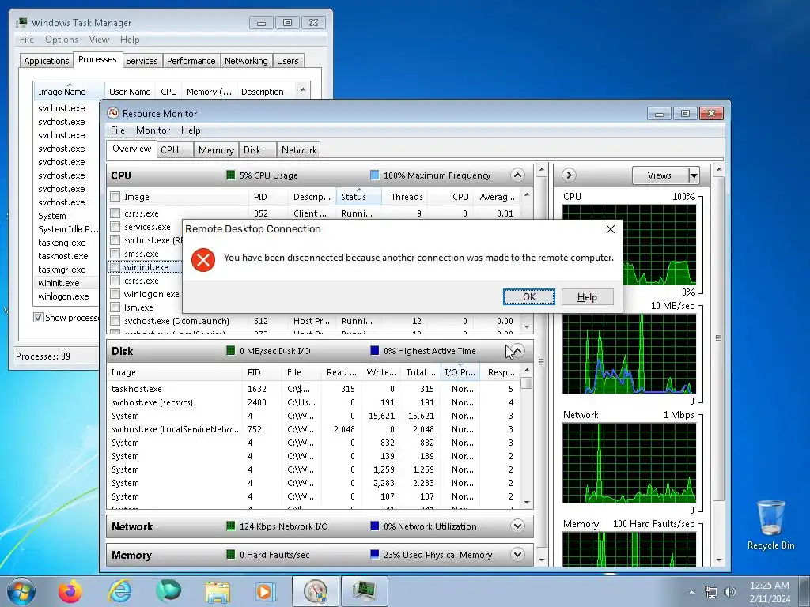Image resolution: width=810 pixels, height=607 pixels.
Task: Hide the graphs pane with arrow button
Action: [569, 175]
